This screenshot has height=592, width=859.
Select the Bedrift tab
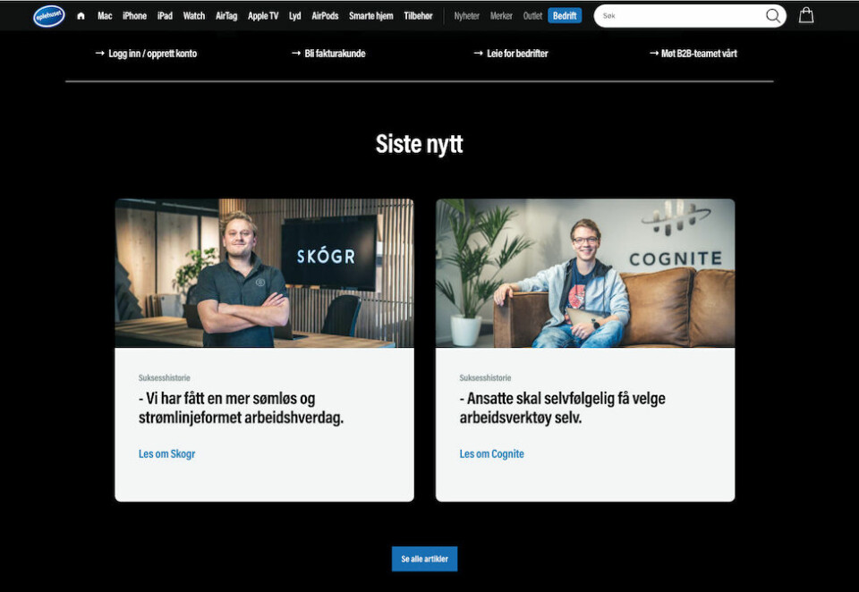[x=565, y=16]
